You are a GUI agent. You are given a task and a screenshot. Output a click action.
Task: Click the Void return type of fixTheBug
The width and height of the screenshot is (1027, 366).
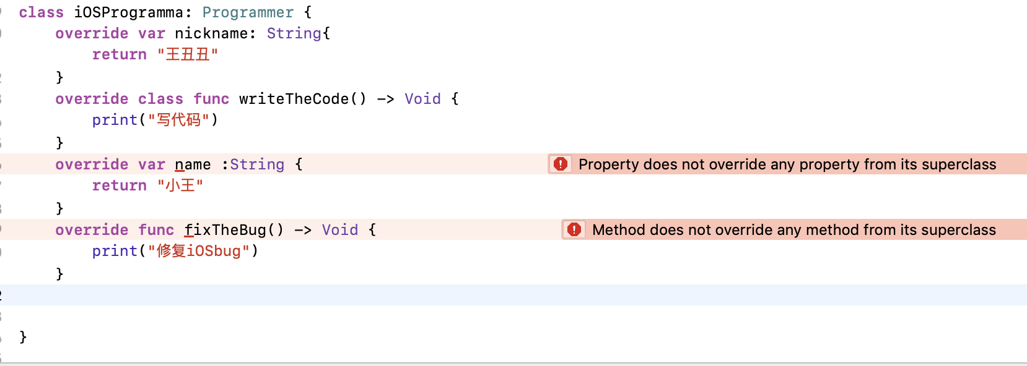coord(339,230)
